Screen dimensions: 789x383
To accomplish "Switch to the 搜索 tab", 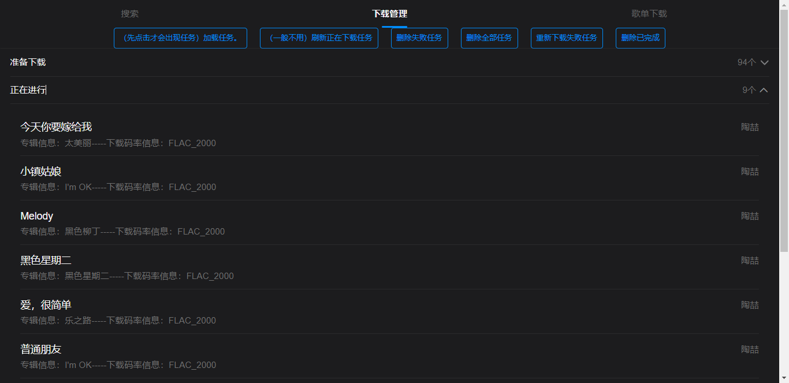I will (x=130, y=14).
